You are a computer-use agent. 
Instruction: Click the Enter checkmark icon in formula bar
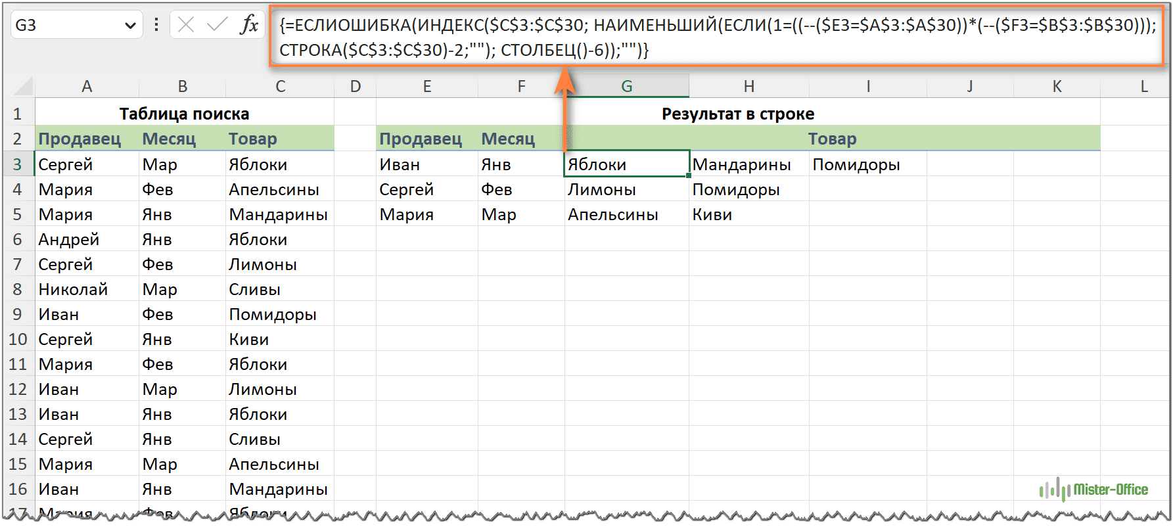tap(216, 25)
